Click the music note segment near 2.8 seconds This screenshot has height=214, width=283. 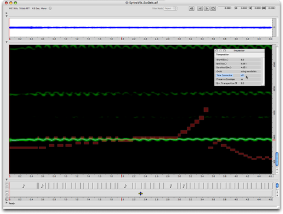(171, 186)
